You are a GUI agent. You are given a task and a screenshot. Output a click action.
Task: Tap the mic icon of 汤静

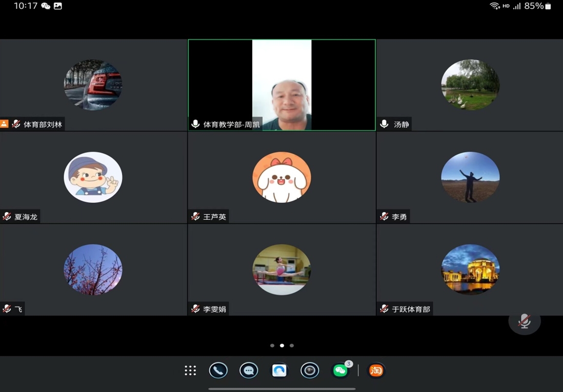point(384,124)
